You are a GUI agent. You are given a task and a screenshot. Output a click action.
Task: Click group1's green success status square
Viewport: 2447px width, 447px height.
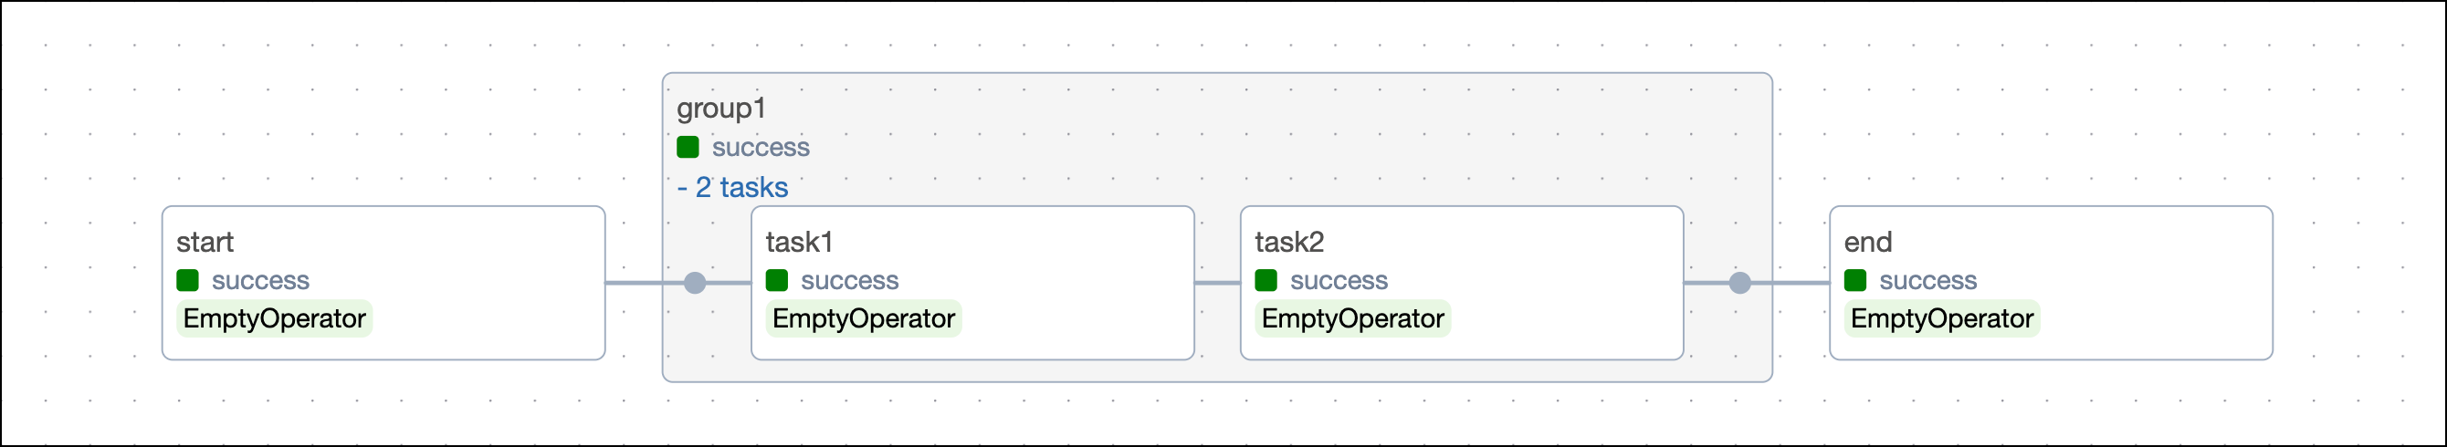[688, 147]
